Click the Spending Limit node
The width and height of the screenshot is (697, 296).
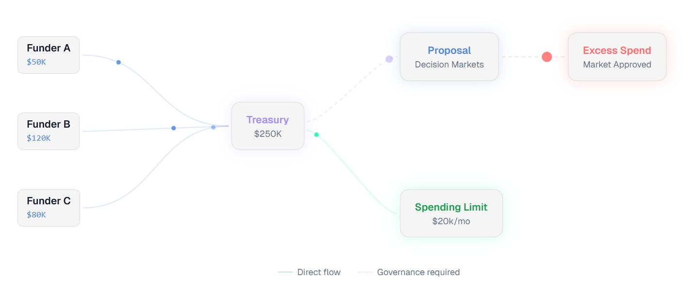tap(451, 213)
